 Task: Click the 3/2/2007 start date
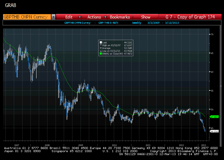click(153, 23)
